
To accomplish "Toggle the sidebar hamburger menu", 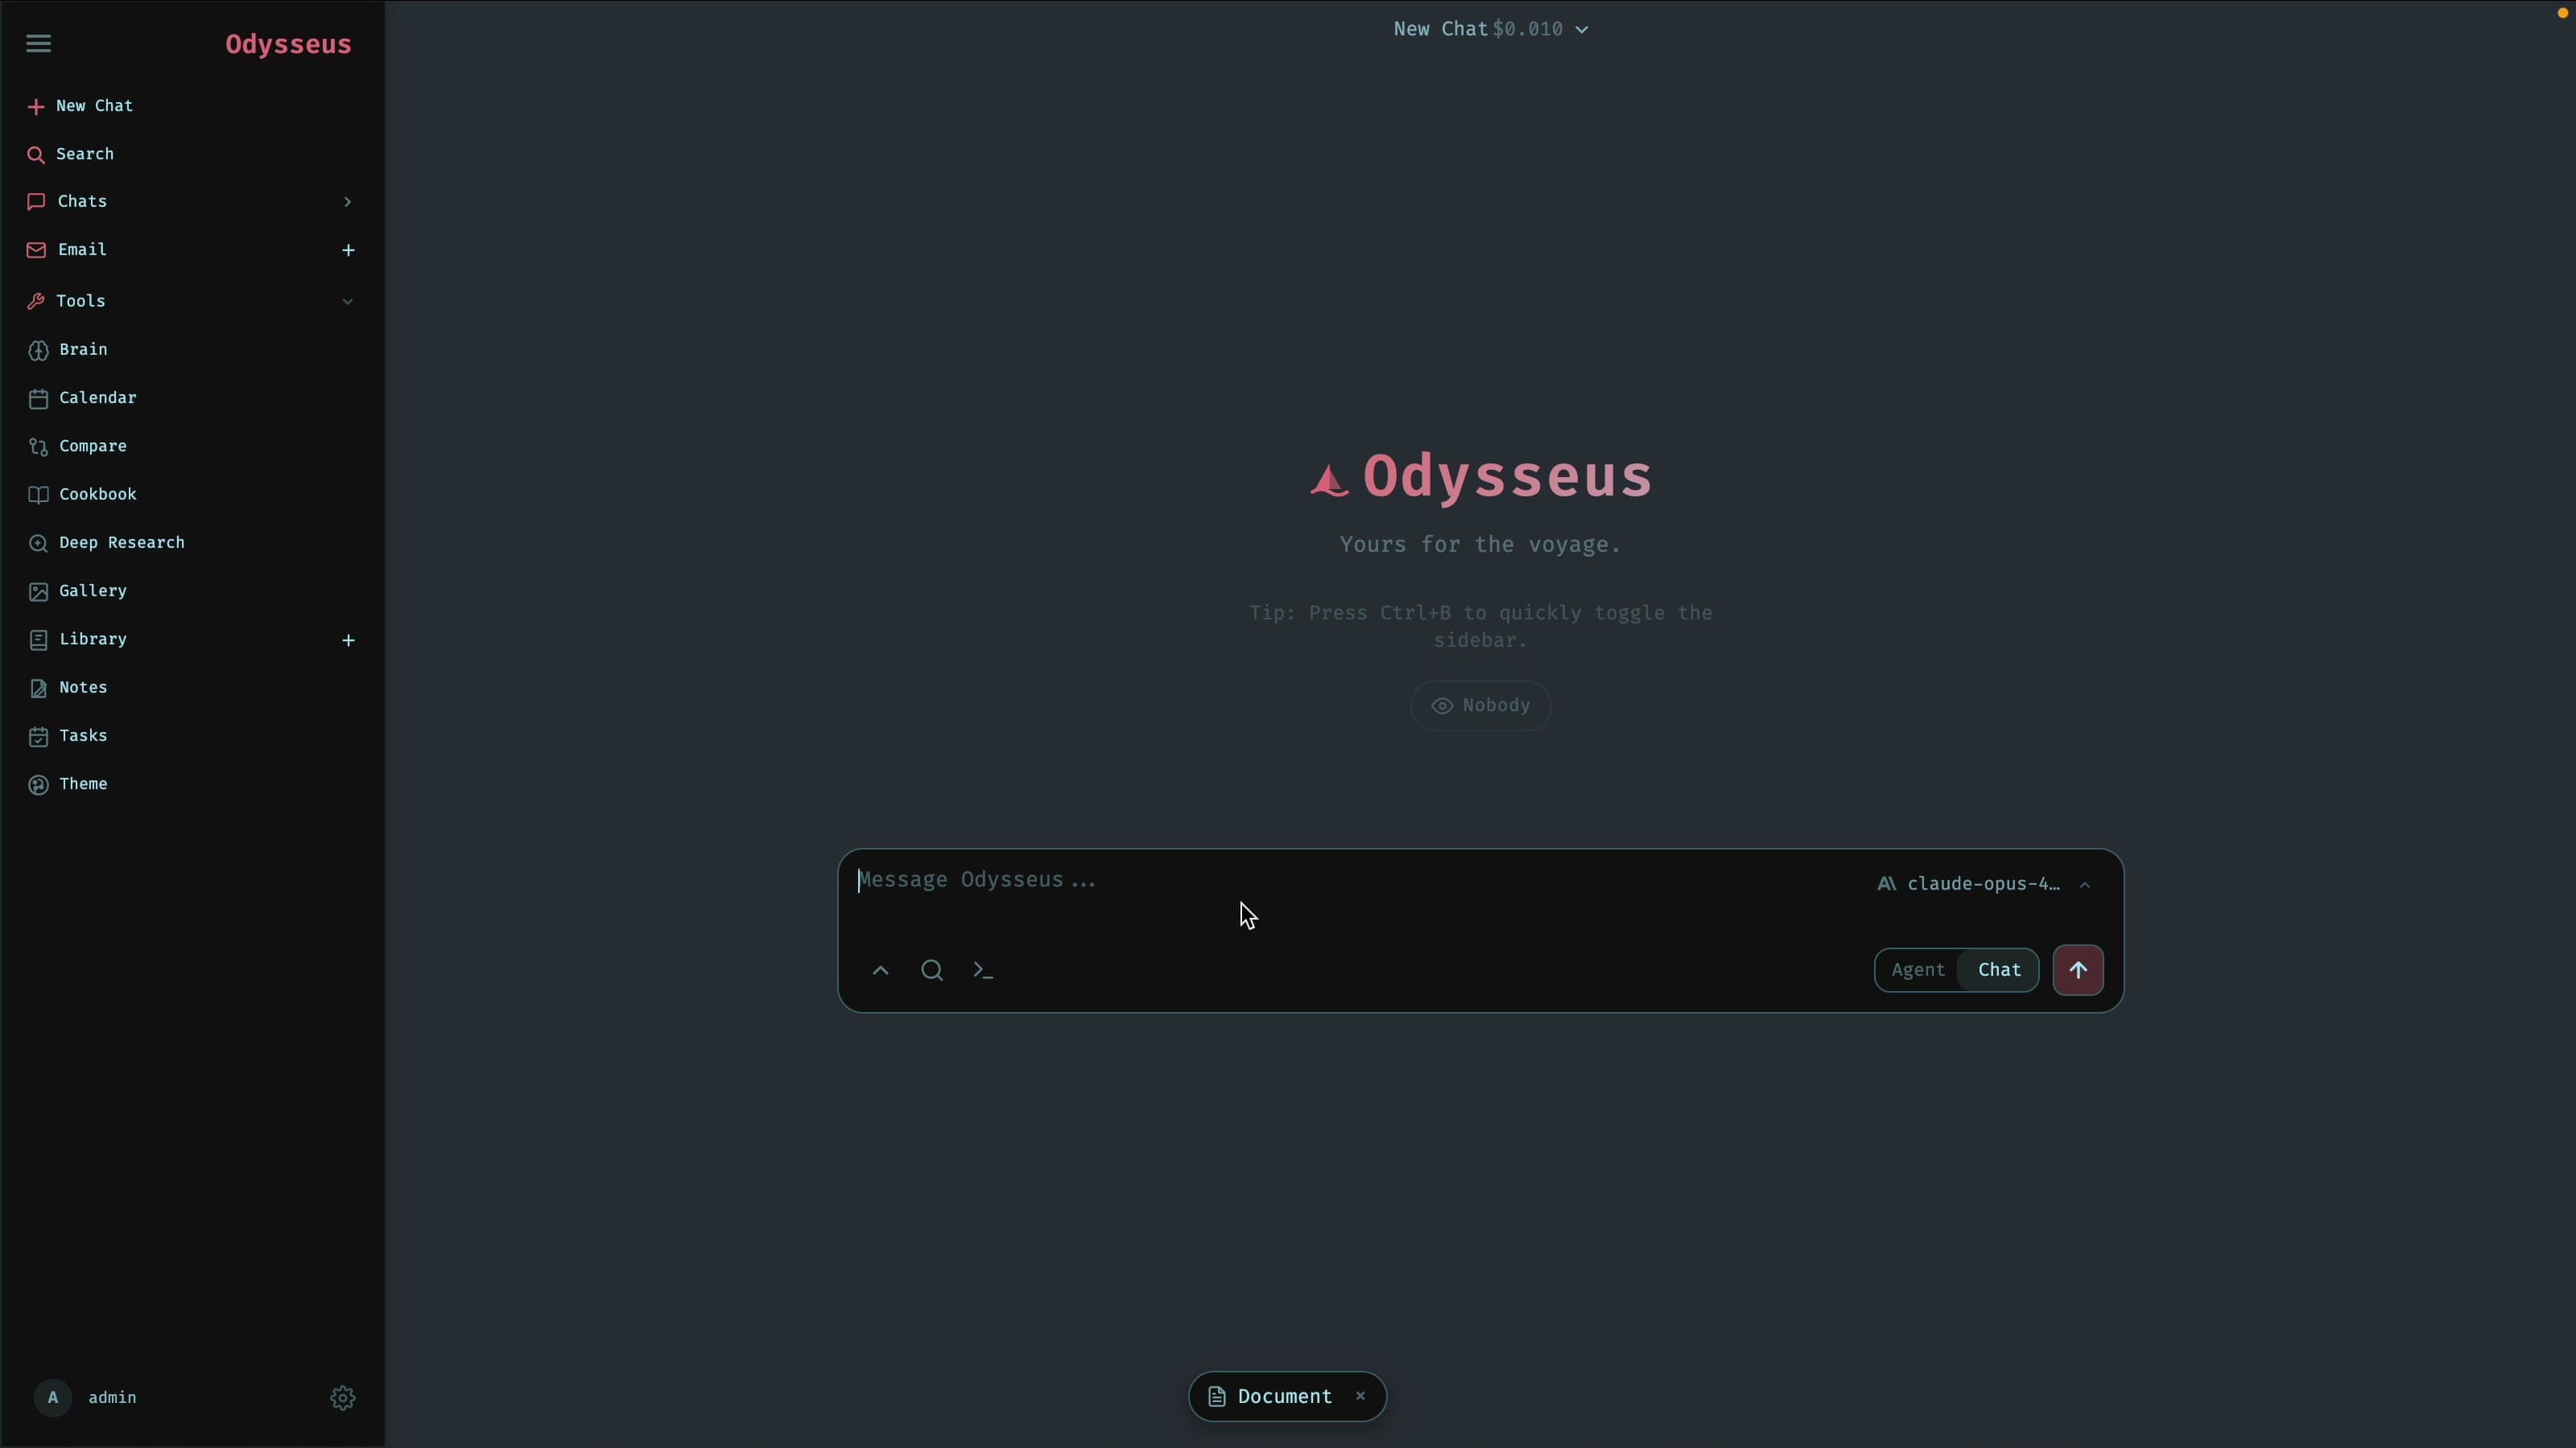I will pos(38,43).
